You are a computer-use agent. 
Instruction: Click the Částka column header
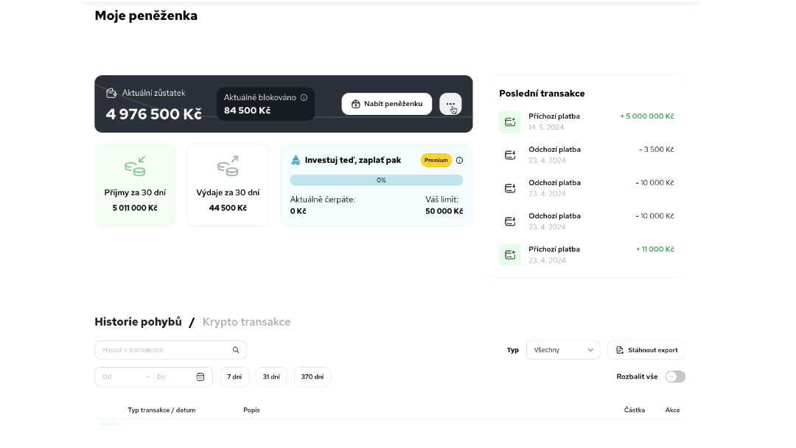point(635,410)
